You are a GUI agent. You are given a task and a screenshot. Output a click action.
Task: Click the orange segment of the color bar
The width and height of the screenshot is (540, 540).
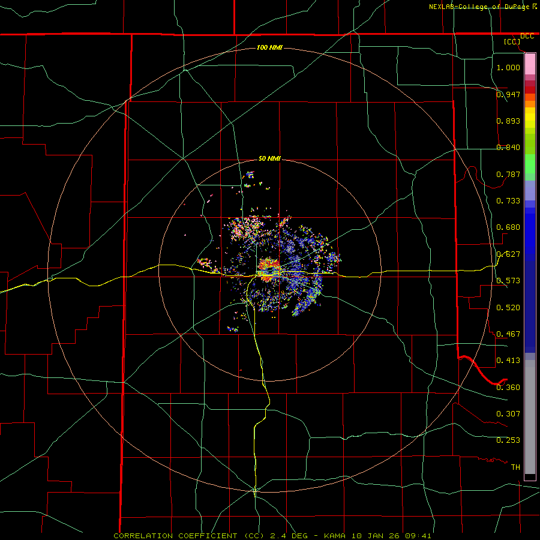(x=530, y=101)
